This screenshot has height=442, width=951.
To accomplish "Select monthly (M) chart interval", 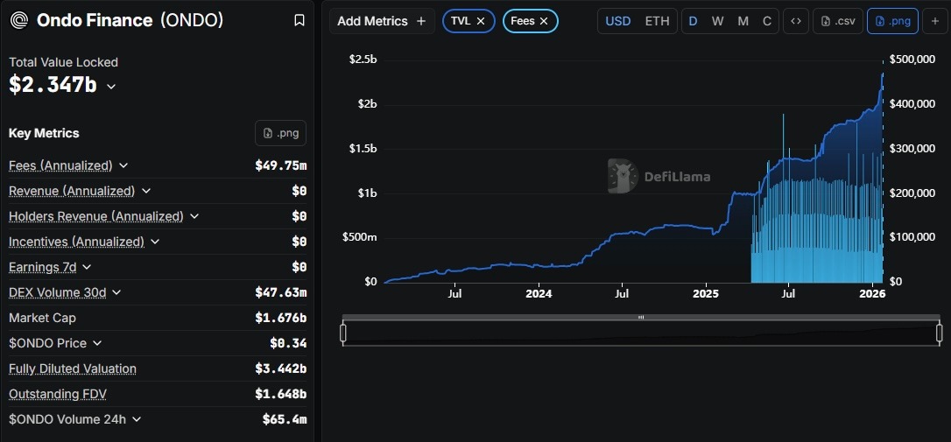I will tap(743, 21).
